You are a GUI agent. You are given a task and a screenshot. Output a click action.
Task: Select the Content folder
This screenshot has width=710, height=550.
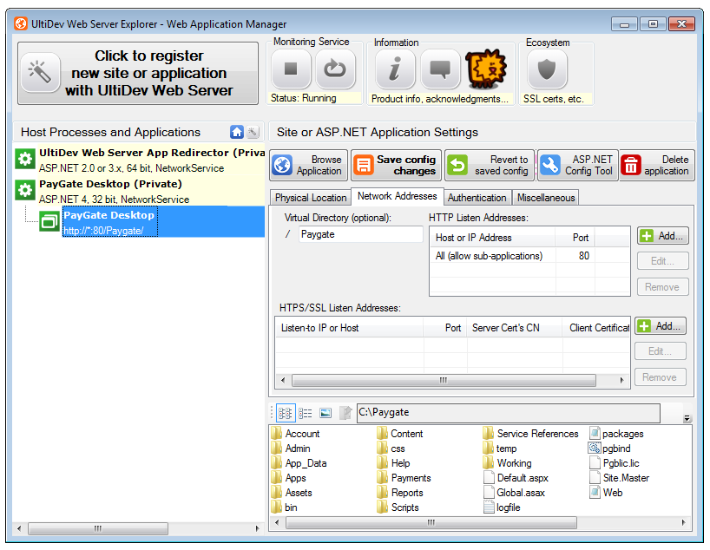coord(400,434)
